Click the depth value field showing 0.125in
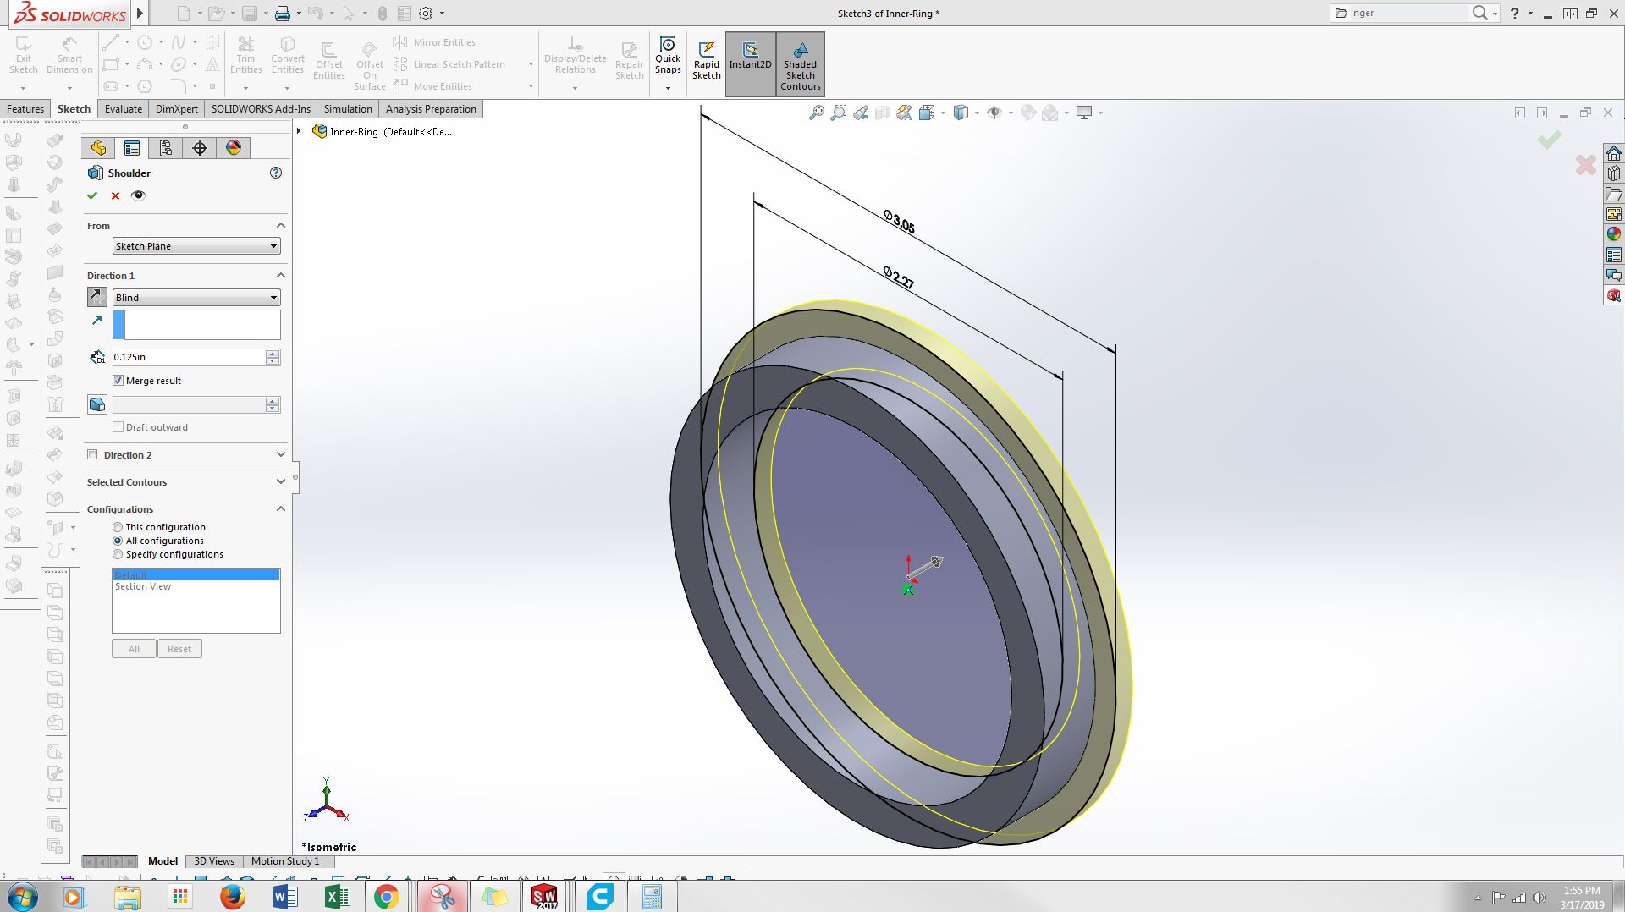 point(189,357)
